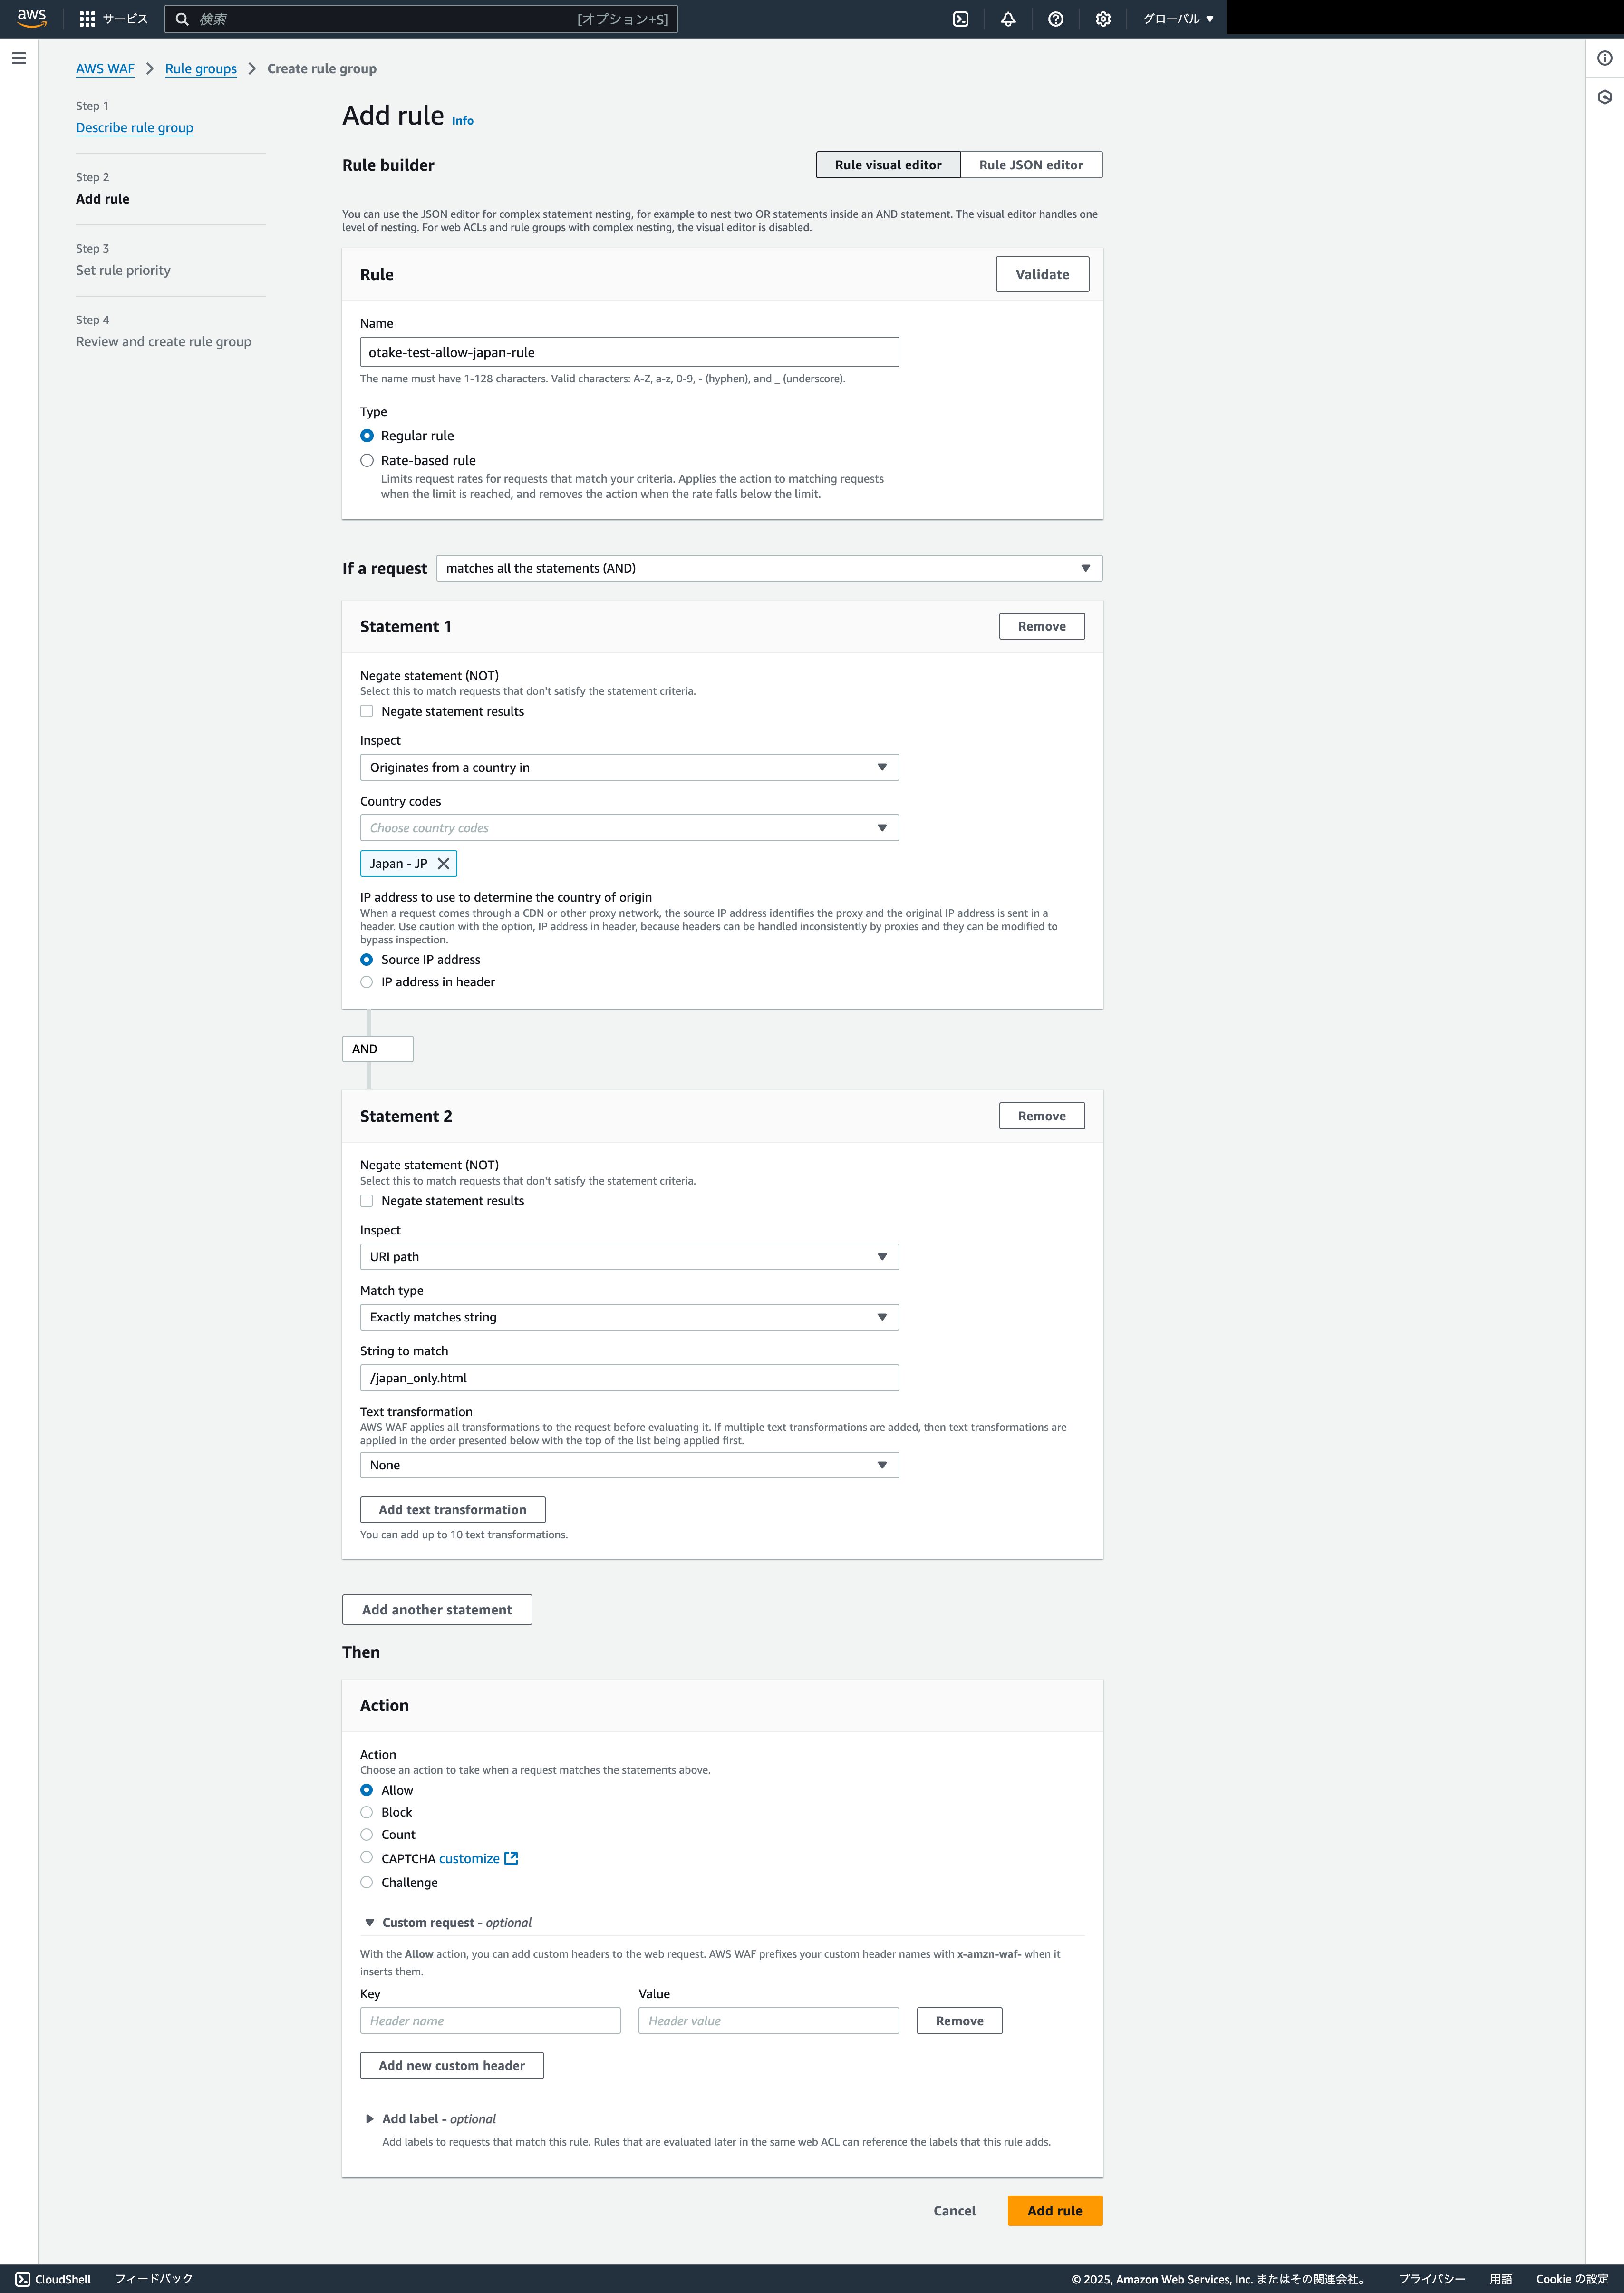Screen dimensions: 1624x2293
Task: Open the notifications bell
Action: (x=1008, y=19)
